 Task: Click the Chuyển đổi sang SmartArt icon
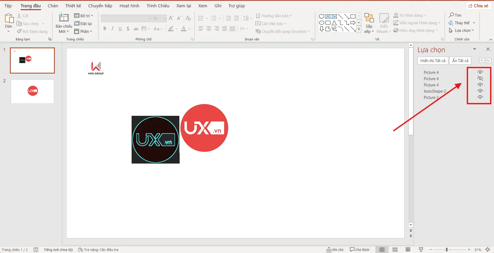coord(258,31)
